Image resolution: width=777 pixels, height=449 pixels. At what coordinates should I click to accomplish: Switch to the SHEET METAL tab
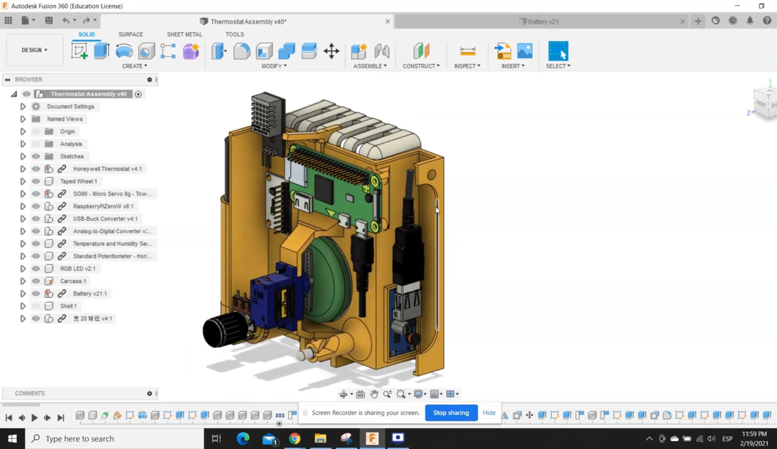pyautogui.click(x=184, y=34)
